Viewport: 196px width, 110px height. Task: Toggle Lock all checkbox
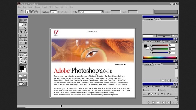[x=168, y=94]
